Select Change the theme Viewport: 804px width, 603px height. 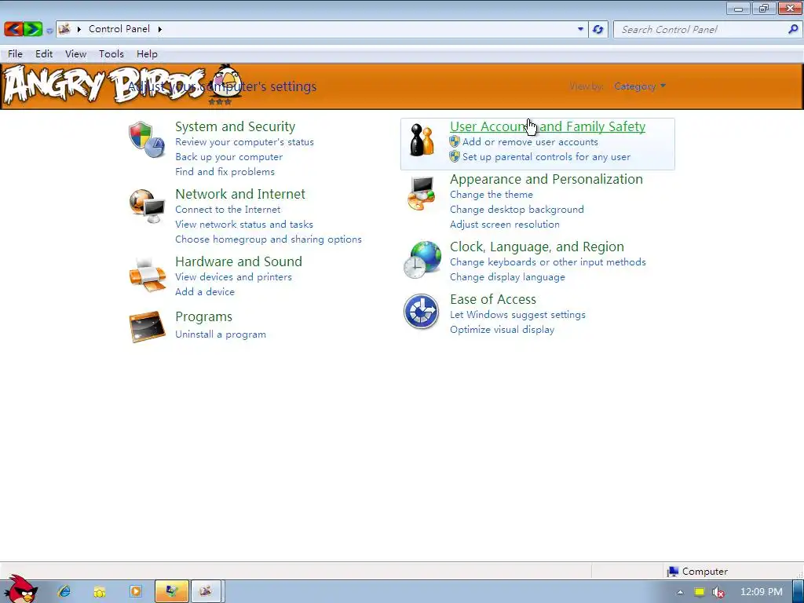pyautogui.click(x=492, y=195)
